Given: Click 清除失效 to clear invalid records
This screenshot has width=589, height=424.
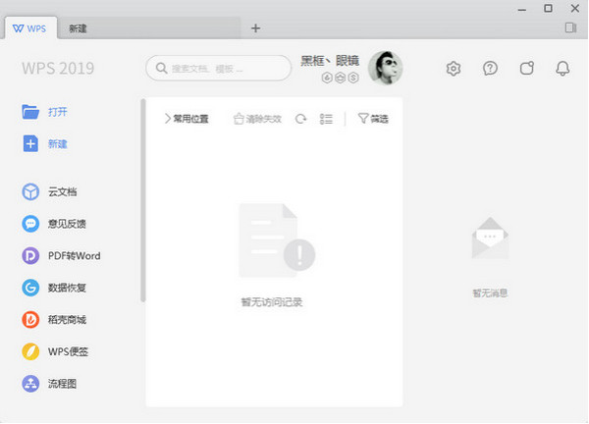Looking at the screenshot, I should [x=256, y=119].
